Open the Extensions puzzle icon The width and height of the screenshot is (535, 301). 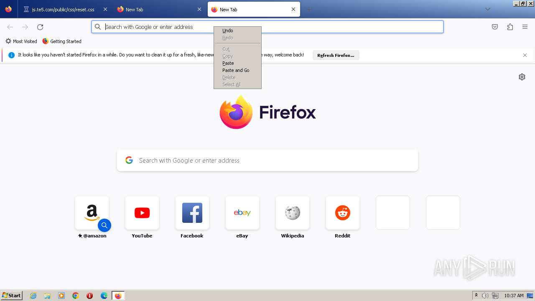coord(510,27)
